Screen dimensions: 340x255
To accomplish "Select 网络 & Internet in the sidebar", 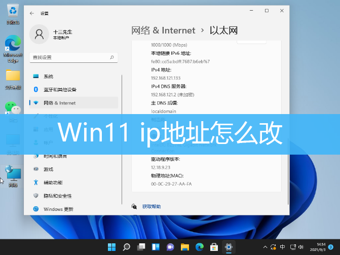I will coord(59,103).
